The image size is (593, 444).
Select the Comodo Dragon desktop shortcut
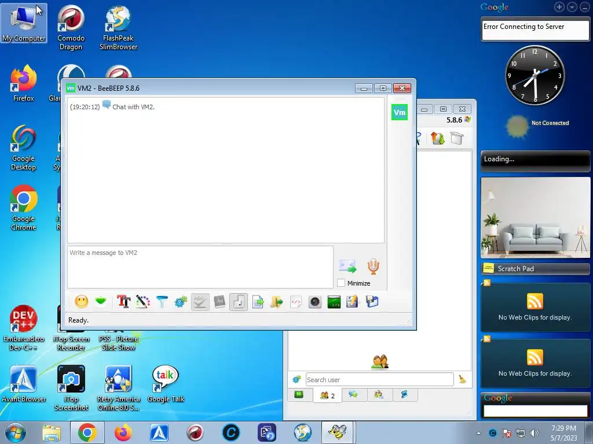pos(71,27)
